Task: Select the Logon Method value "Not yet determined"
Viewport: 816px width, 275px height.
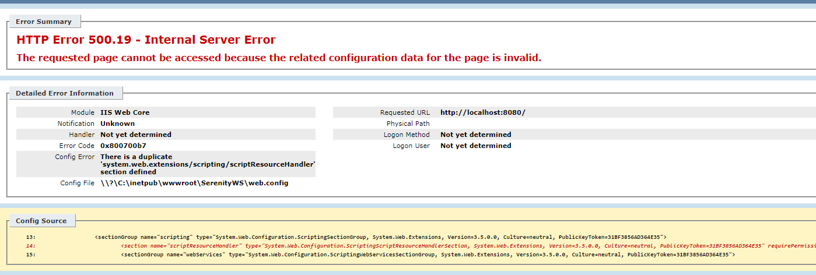Action: point(476,135)
